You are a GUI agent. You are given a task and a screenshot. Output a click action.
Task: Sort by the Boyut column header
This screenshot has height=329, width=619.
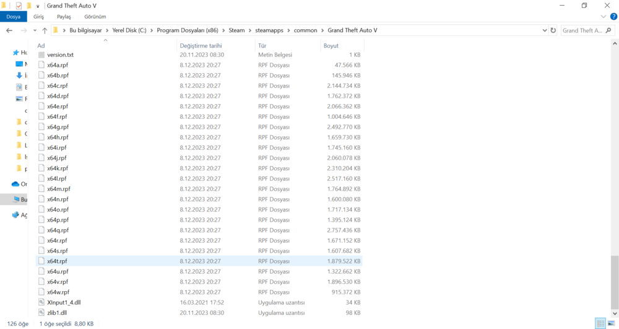tap(331, 45)
